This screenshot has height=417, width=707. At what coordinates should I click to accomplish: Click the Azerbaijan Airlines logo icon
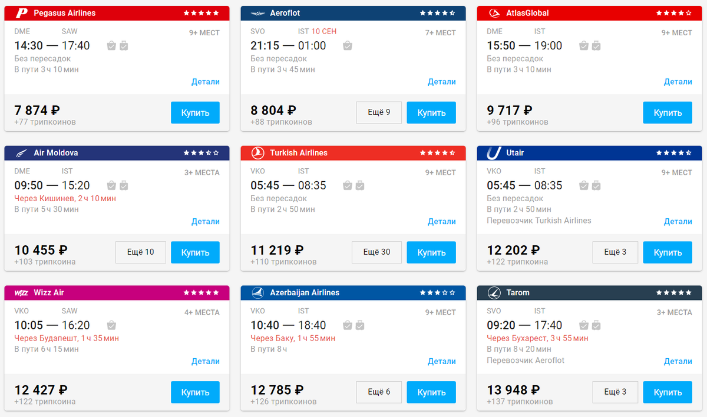[258, 293]
